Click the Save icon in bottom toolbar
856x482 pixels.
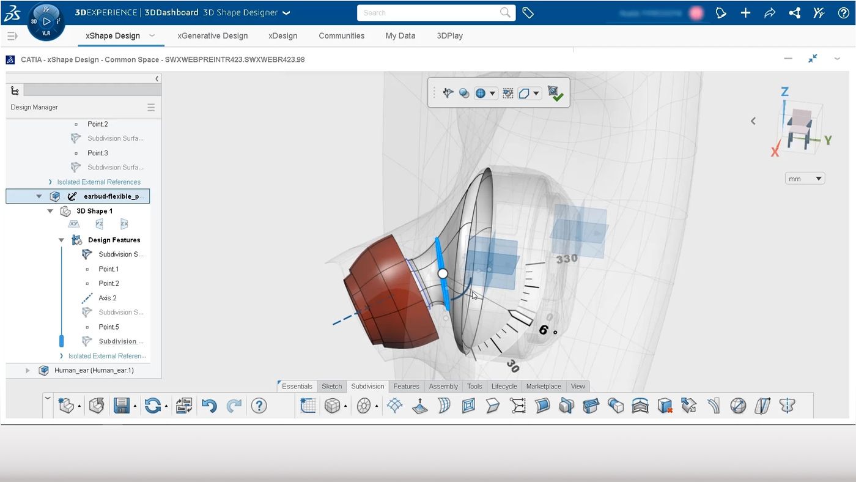pos(122,405)
